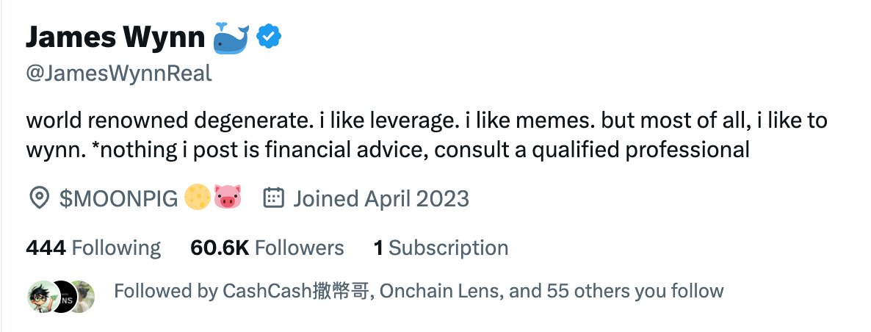Click the $MOONPIG location text
871x332 pixels.
(118, 198)
